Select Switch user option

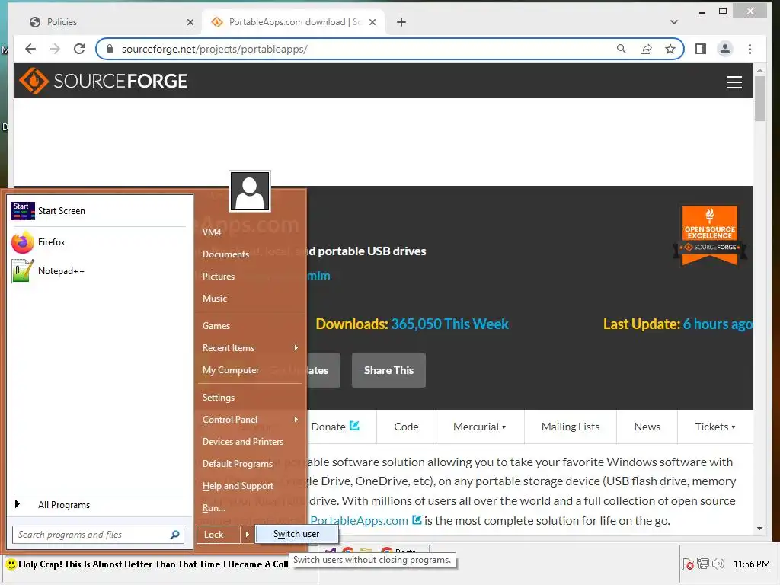pos(296,534)
